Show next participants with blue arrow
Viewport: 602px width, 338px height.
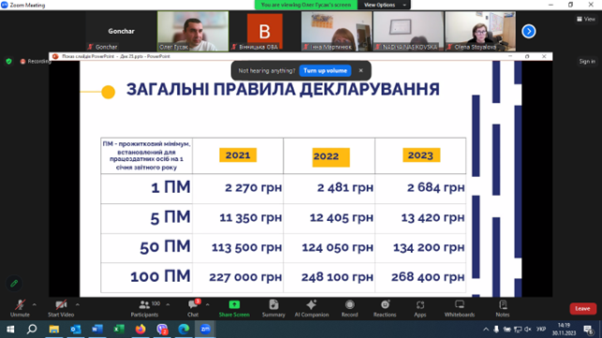pos(529,31)
